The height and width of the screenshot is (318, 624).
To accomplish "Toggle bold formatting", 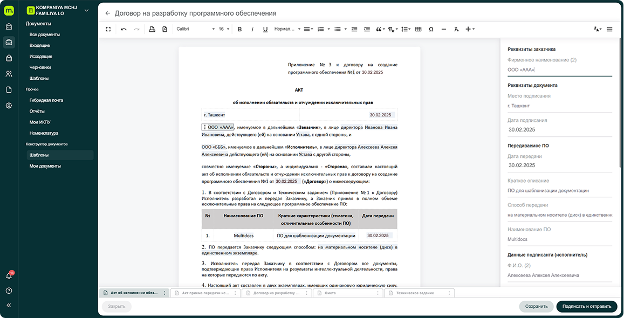I will click(x=239, y=29).
